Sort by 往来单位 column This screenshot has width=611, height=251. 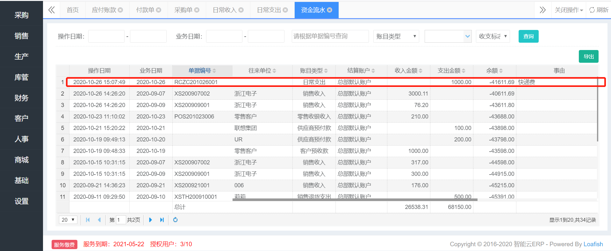262,71
